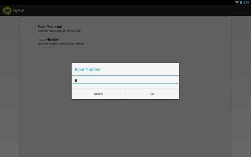Screen dimensions: 251x157
Task: Click the Input Number dialog title
Action: 88,69
